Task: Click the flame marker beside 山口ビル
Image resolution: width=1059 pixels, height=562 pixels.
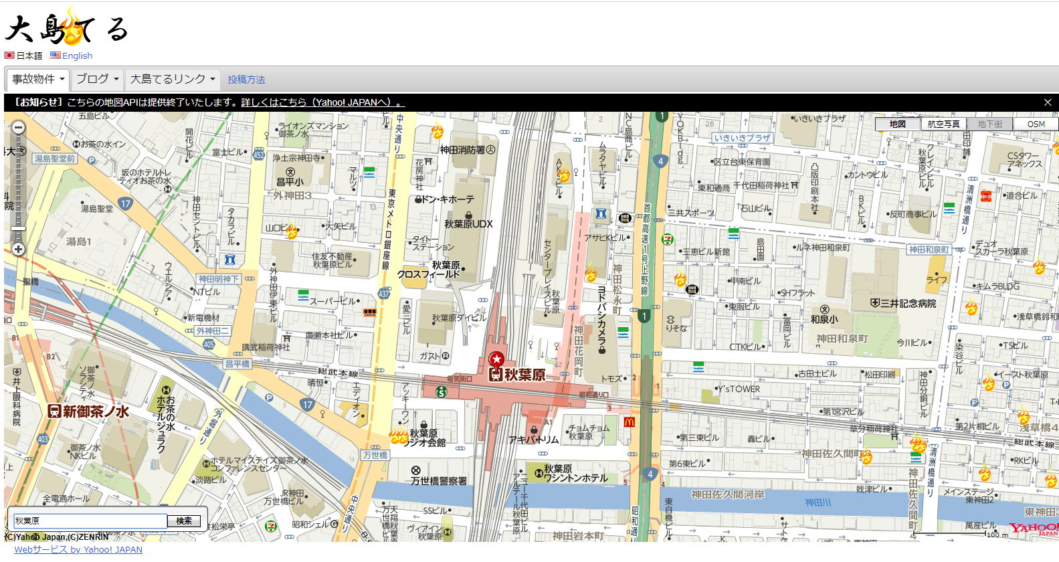Action: click(292, 231)
